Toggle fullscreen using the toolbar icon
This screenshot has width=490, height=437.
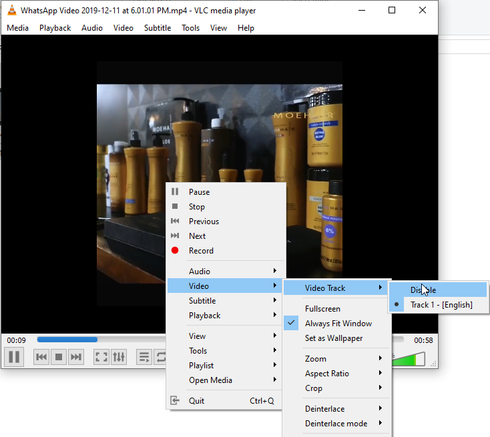101,357
